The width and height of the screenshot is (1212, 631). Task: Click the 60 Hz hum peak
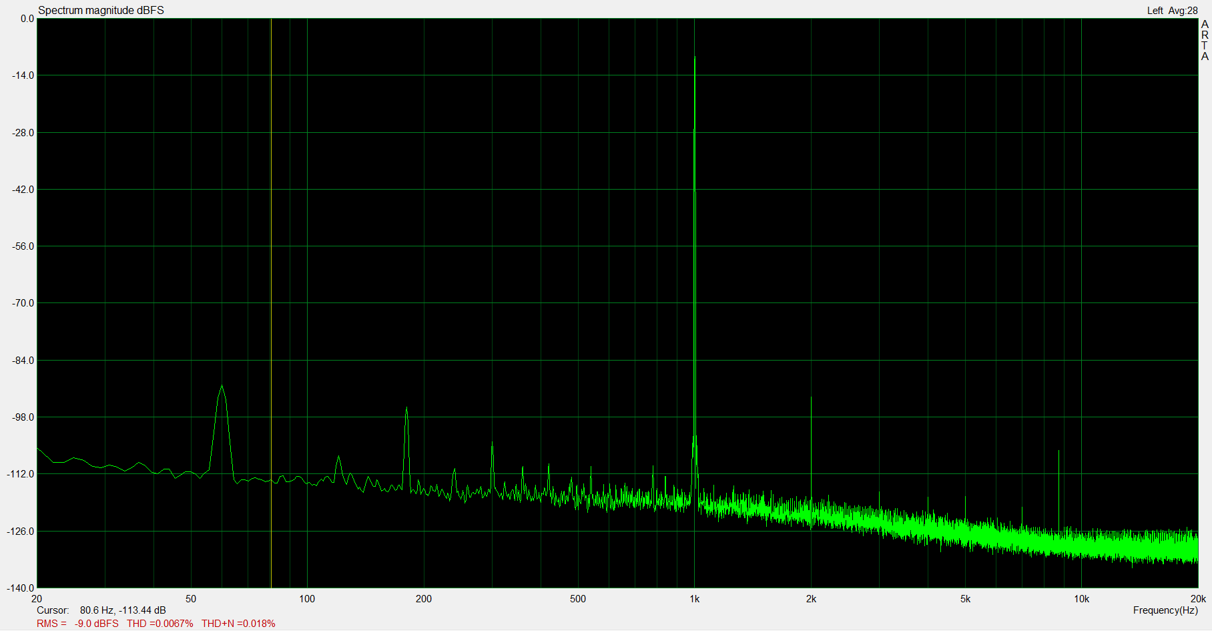pyautogui.click(x=222, y=387)
